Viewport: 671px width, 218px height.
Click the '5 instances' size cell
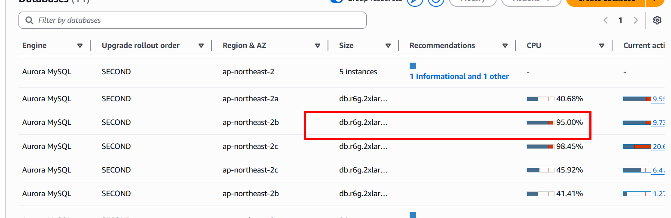coord(358,72)
